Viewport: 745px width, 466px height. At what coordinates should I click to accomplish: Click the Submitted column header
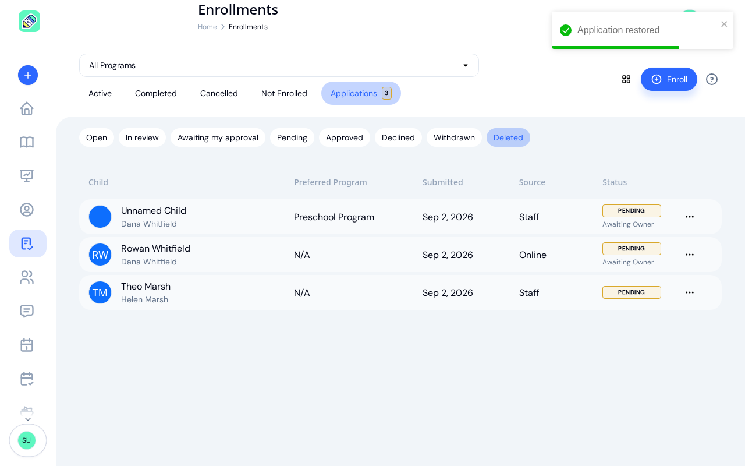tap(443, 182)
